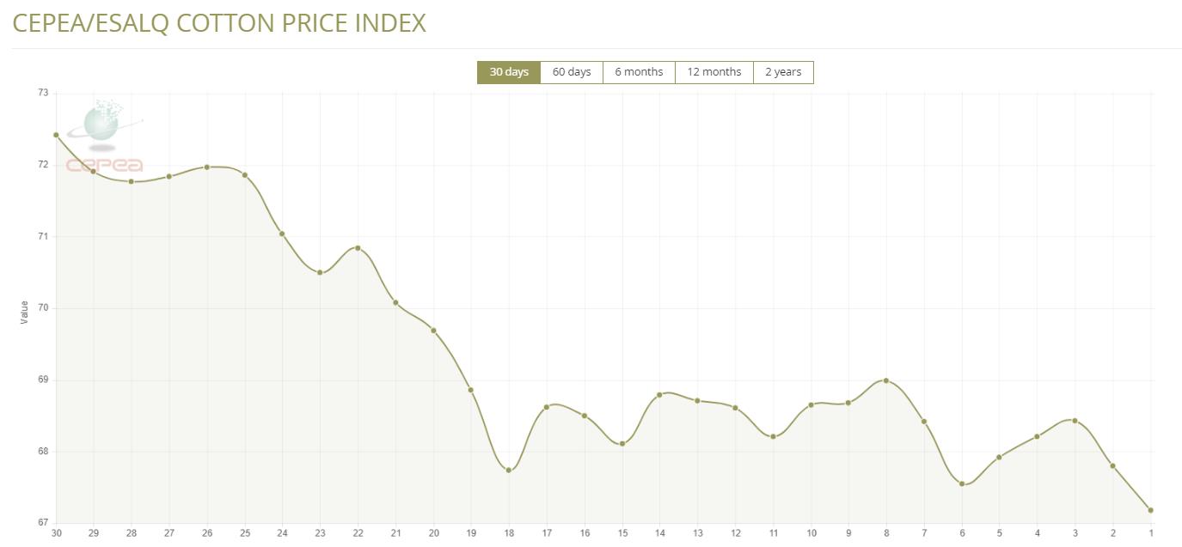The width and height of the screenshot is (1182, 547).
Task: Click the peak marker at day 8
Action: pos(886,380)
